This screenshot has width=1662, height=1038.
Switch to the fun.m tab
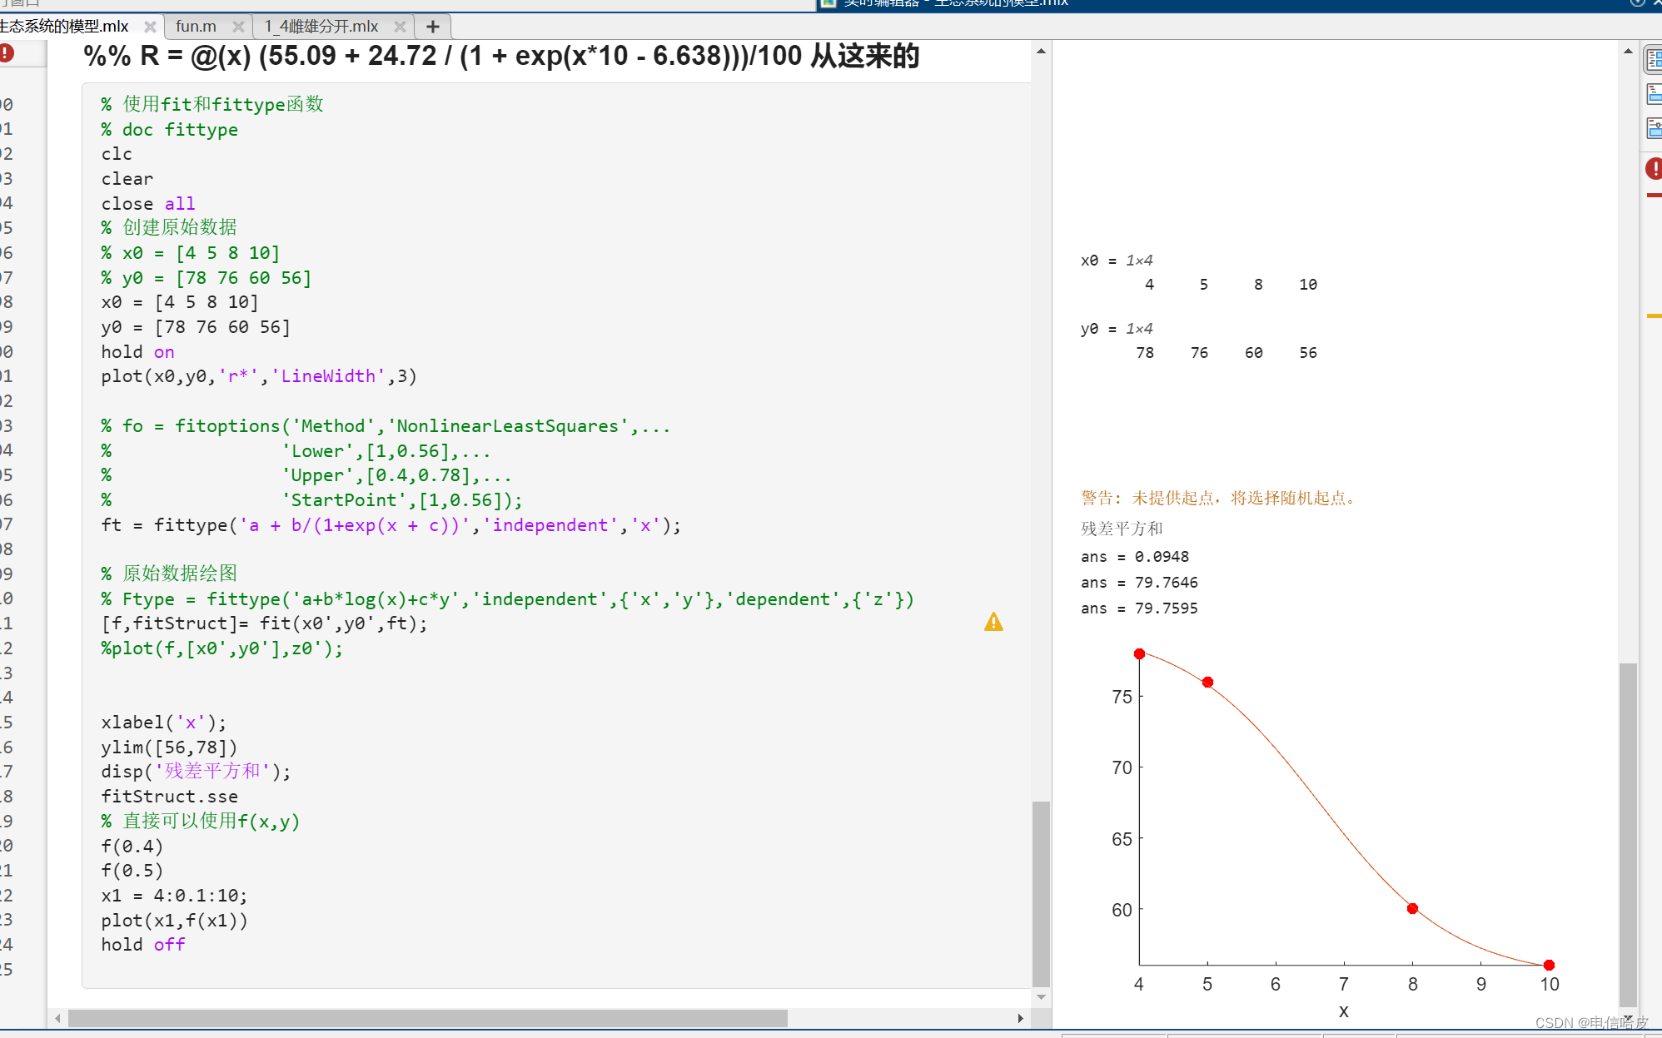196,27
